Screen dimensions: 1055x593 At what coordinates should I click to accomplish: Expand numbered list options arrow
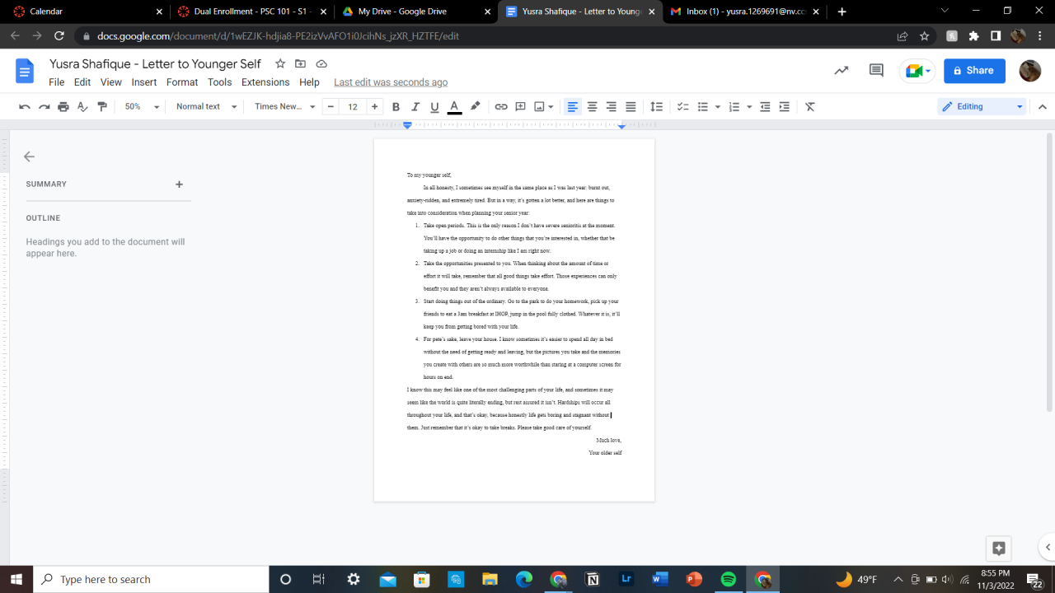pos(749,106)
